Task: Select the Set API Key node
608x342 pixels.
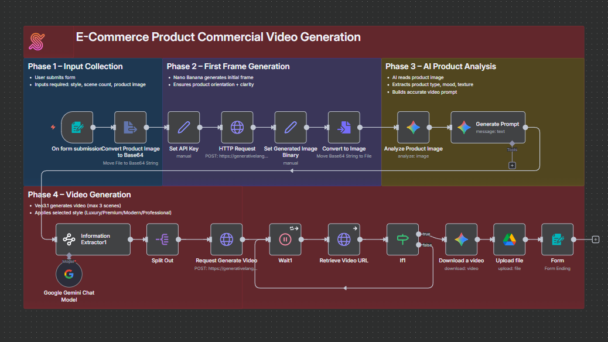Action: [x=183, y=126]
